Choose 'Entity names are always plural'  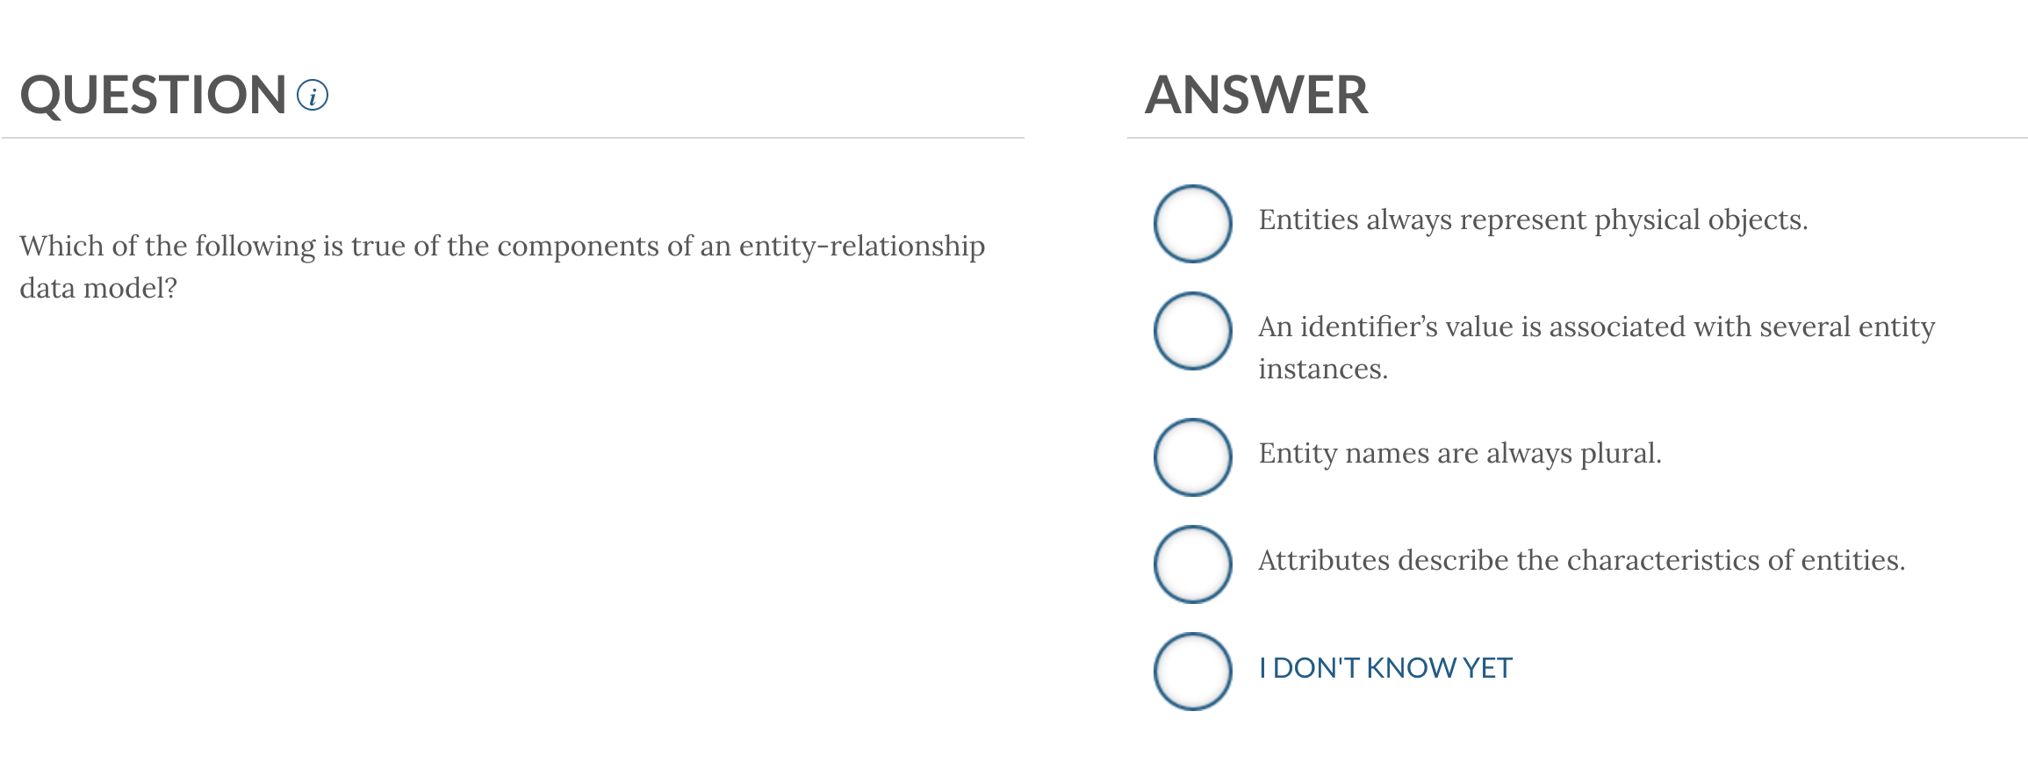[x=1191, y=454]
